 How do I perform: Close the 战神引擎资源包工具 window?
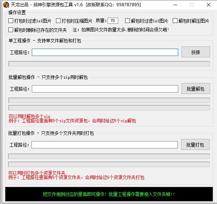209,5
